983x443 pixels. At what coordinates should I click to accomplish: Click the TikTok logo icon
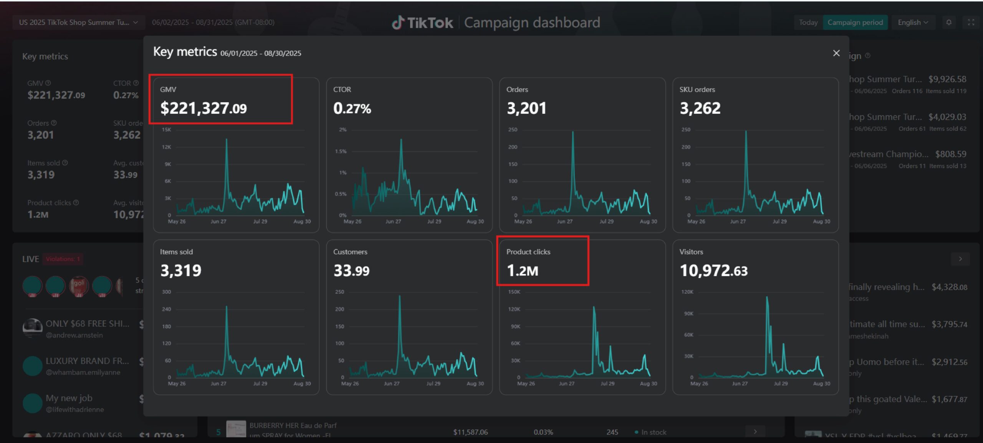point(398,23)
